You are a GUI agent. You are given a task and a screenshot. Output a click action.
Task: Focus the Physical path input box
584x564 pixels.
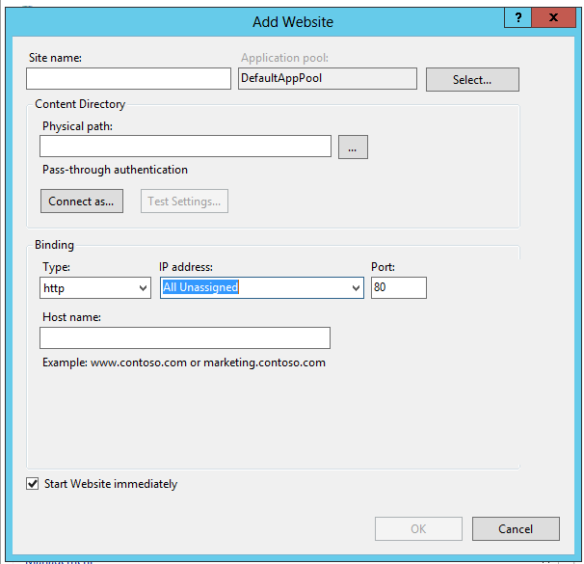pyautogui.click(x=185, y=147)
